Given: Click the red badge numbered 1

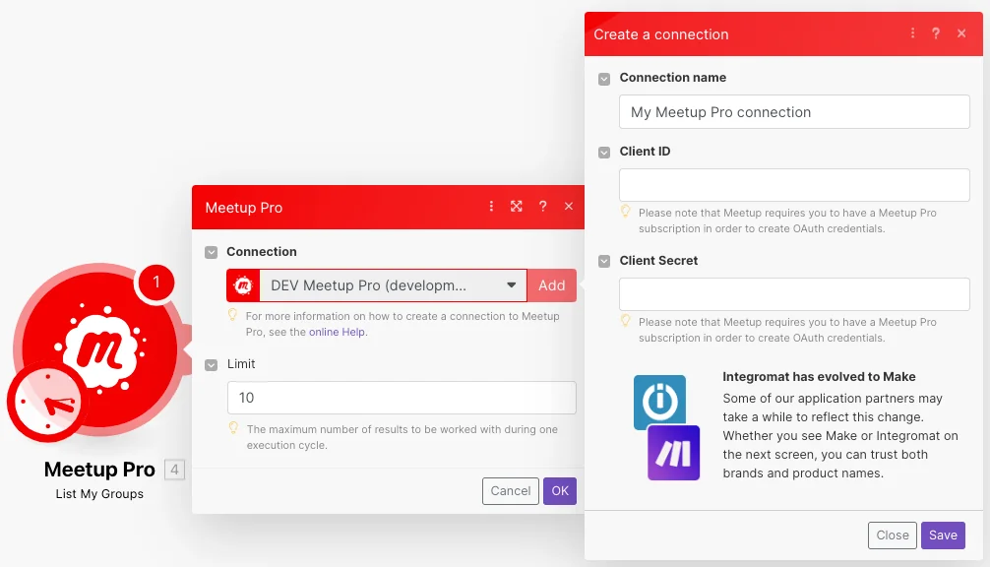Looking at the screenshot, I should pyautogui.click(x=155, y=283).
